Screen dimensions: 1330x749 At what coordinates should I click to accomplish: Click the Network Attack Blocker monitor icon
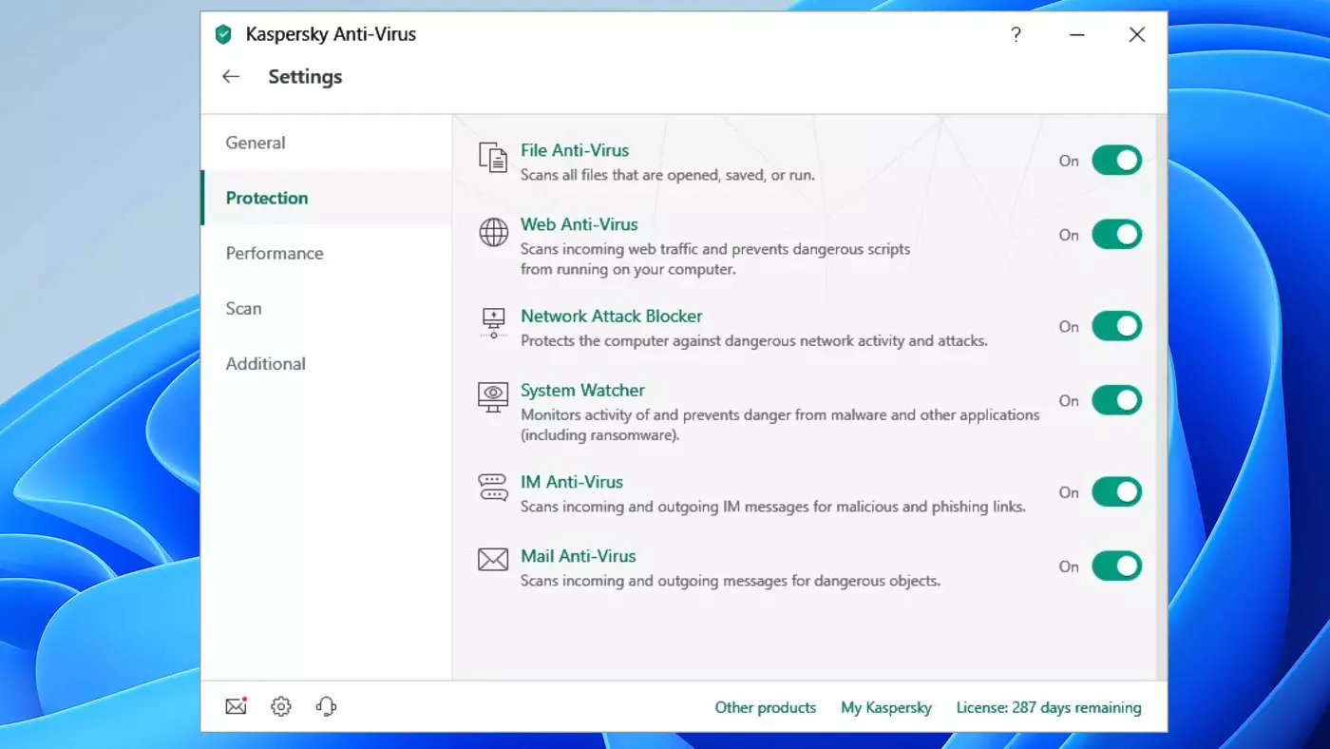point(493,324)
